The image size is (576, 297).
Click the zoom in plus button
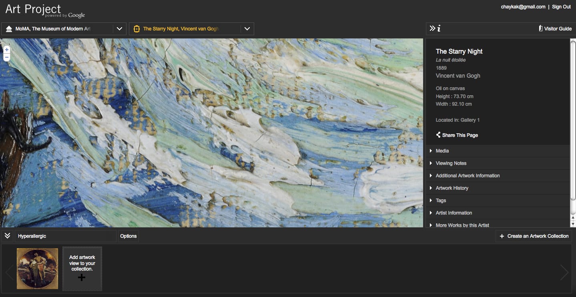[7, 50]
